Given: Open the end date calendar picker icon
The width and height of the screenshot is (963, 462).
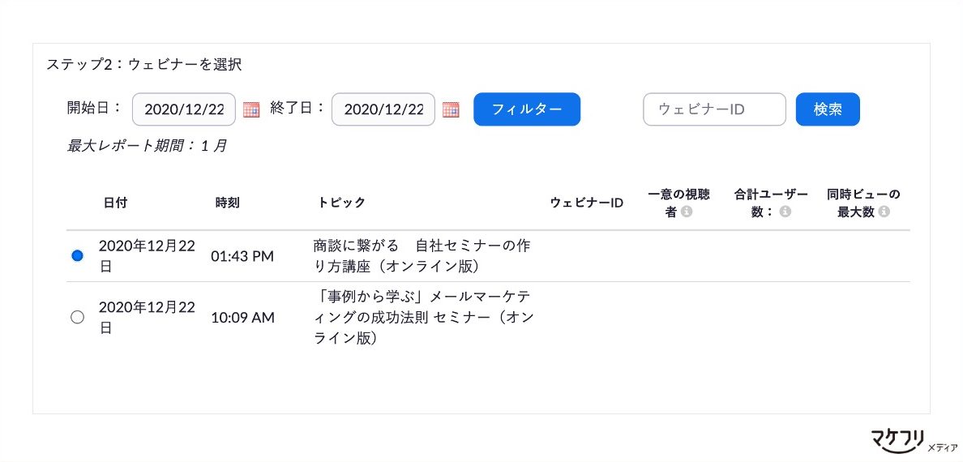Looking at the screenshot, I should coord(451,110).
